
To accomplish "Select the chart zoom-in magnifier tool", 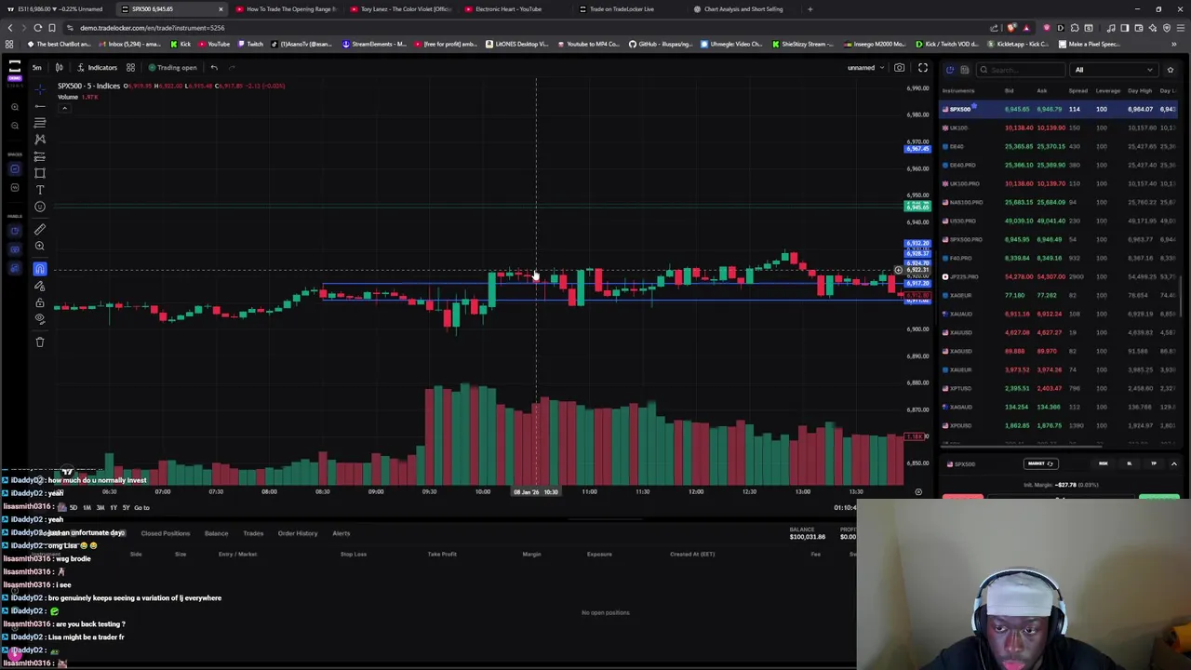I will click(40, 246).
